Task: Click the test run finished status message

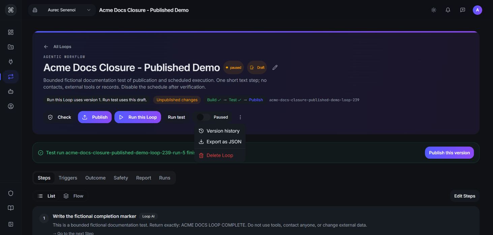Action: (121, 153)
